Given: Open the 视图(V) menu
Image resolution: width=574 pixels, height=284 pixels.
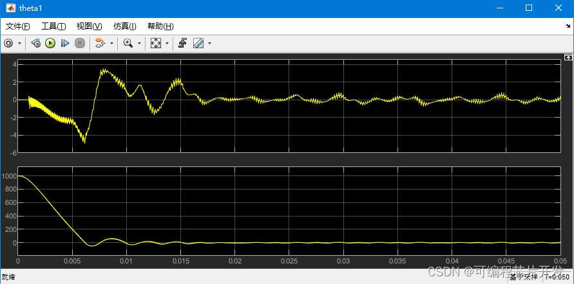Looking at the screenshot, I should tap(90, 26).
